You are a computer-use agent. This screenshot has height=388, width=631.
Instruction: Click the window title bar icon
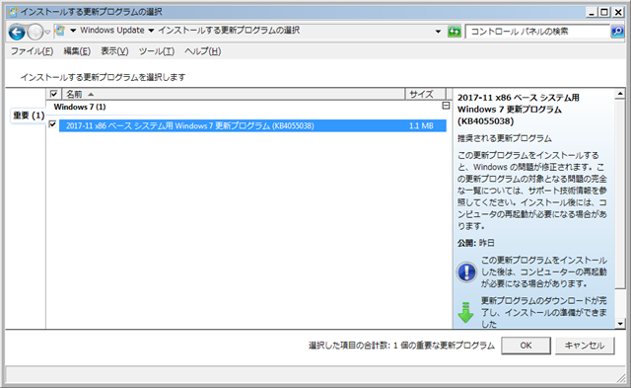click(13, 12)
